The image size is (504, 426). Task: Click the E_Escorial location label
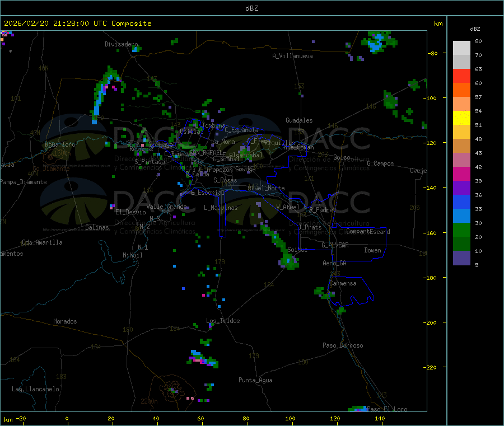click(208, 193)
